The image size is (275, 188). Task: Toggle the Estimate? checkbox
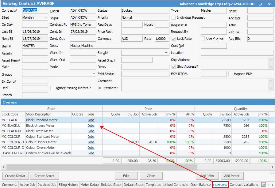[x=100, y=88]
